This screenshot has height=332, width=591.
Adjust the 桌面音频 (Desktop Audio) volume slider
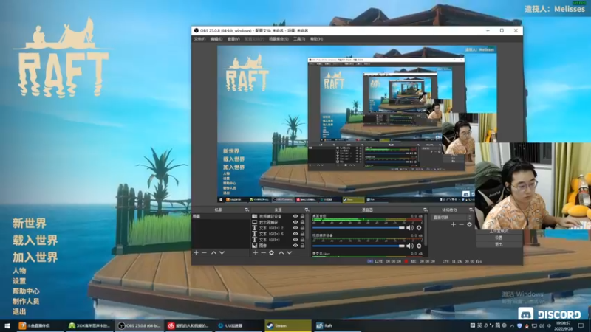point(358,228)
